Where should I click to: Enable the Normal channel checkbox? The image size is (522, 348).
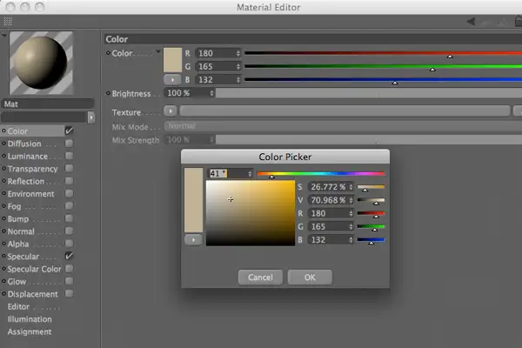tap(69, 231)
